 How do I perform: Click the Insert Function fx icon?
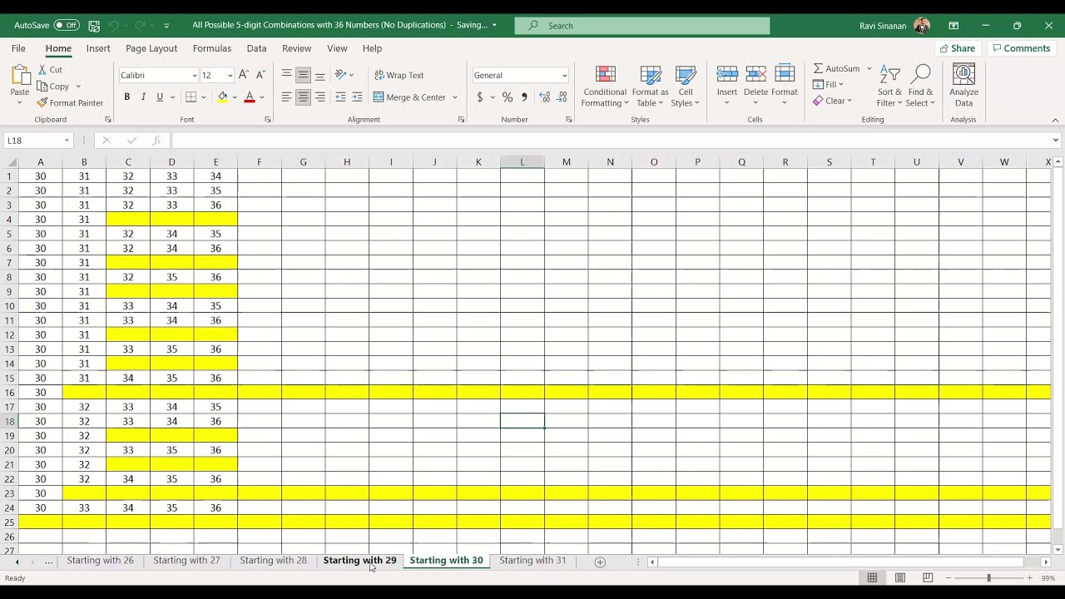point(156,141)
